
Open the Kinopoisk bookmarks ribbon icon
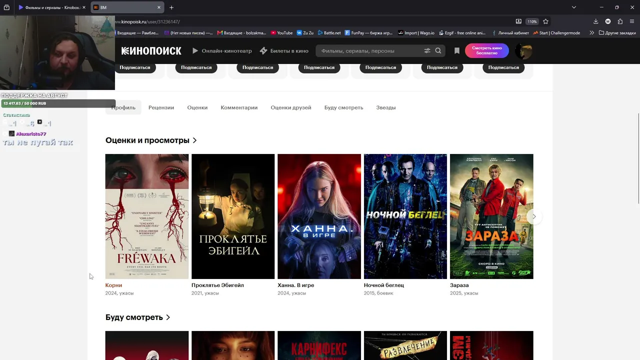click(x=457, y=50)
